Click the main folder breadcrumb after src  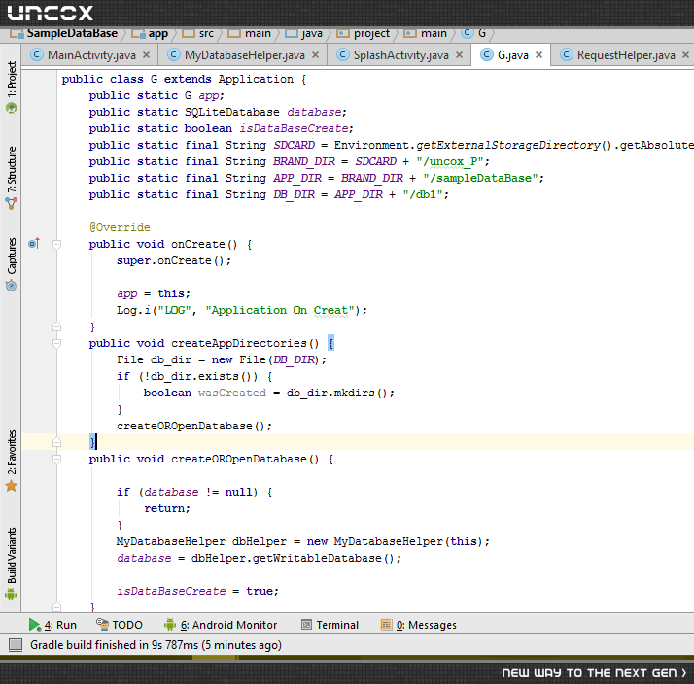coord(249,33)
